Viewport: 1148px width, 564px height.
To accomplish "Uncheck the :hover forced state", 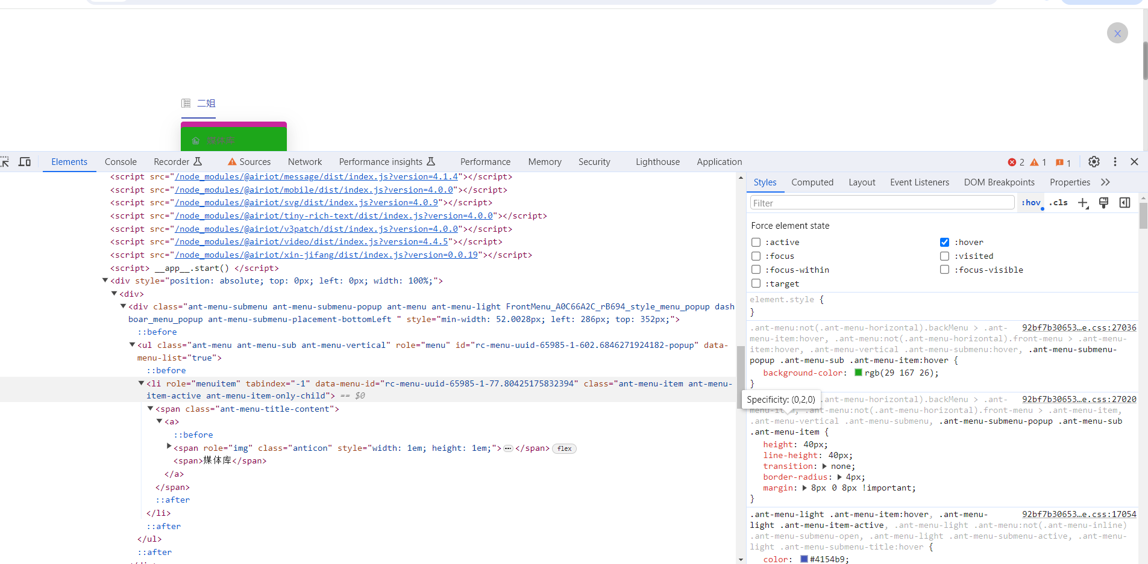I will pos(944,242).
